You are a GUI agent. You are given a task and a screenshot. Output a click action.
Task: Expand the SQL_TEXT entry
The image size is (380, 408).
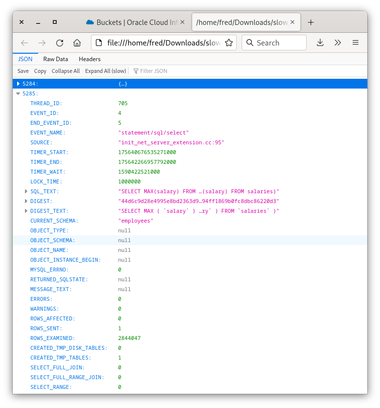(26, 191)
